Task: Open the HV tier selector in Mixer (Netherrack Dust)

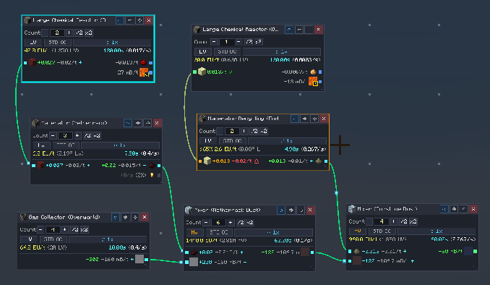Action: (194, 232)
